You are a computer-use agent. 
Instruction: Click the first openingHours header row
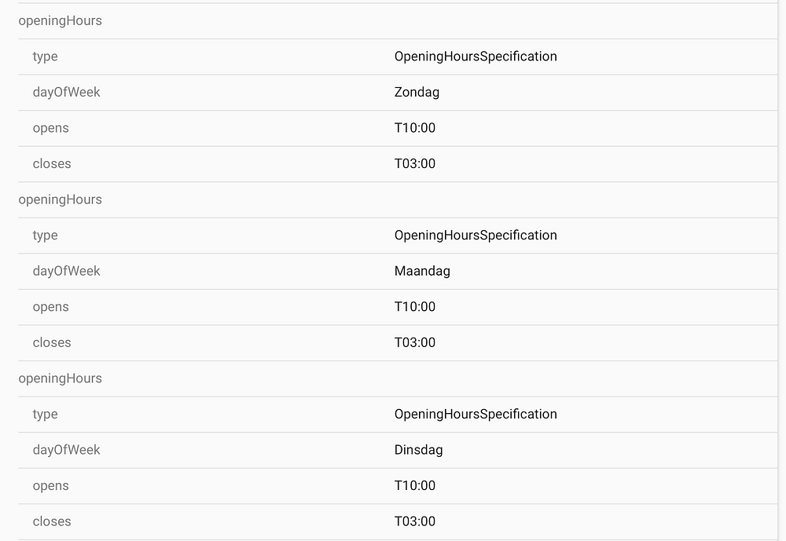pyautogui.click(x=61, y=21)
